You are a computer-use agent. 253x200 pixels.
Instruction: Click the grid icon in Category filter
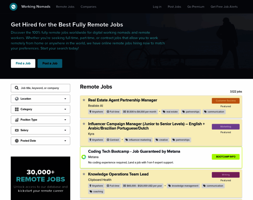click(x=17, y=109)
